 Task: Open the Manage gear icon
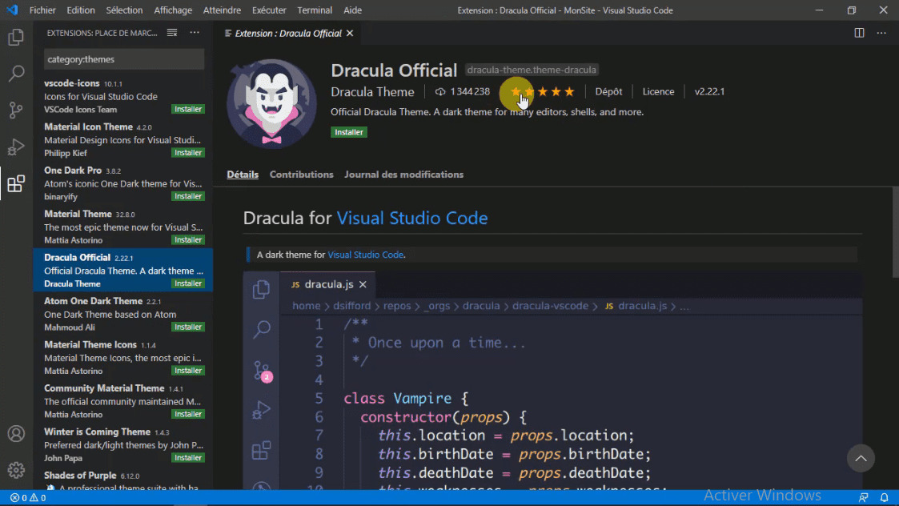16,470
